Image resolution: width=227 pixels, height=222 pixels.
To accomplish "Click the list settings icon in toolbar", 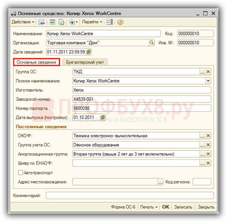I will pos(110,22).
